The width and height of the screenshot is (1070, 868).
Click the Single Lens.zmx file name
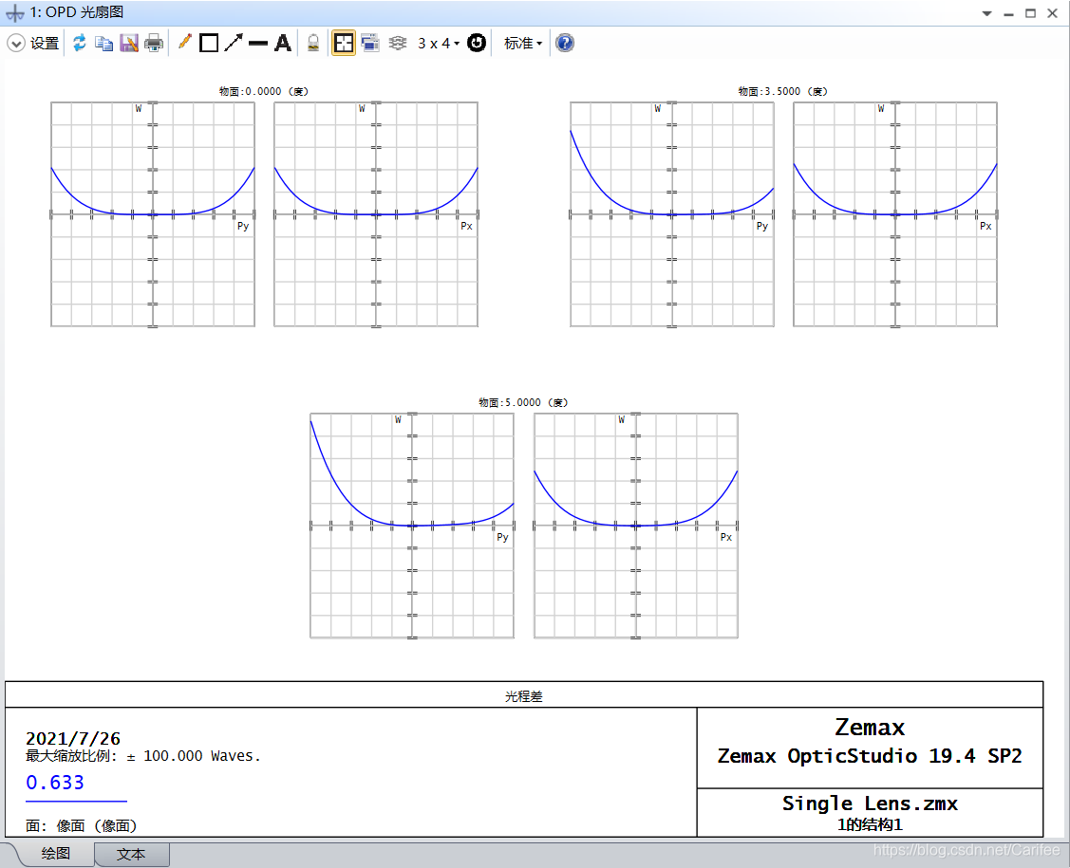870,803
